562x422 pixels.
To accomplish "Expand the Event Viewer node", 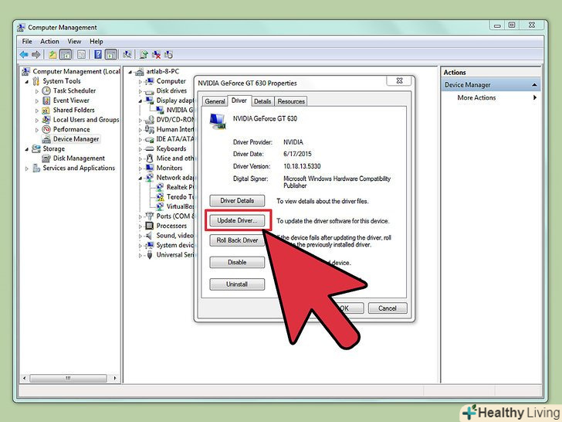I will click(x=37, y=100).
